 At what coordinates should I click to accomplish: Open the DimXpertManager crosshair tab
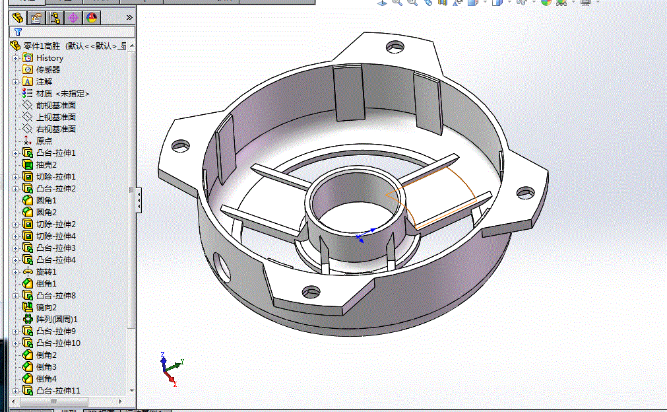(73, 17)
